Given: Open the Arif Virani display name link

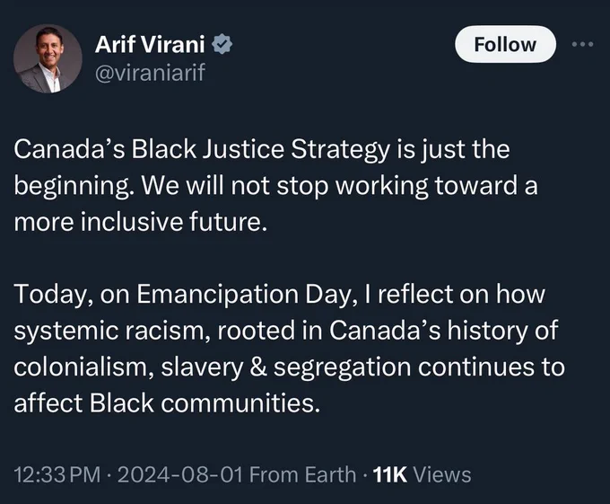Looking at the screenshot, I should [x=150, y=44].
